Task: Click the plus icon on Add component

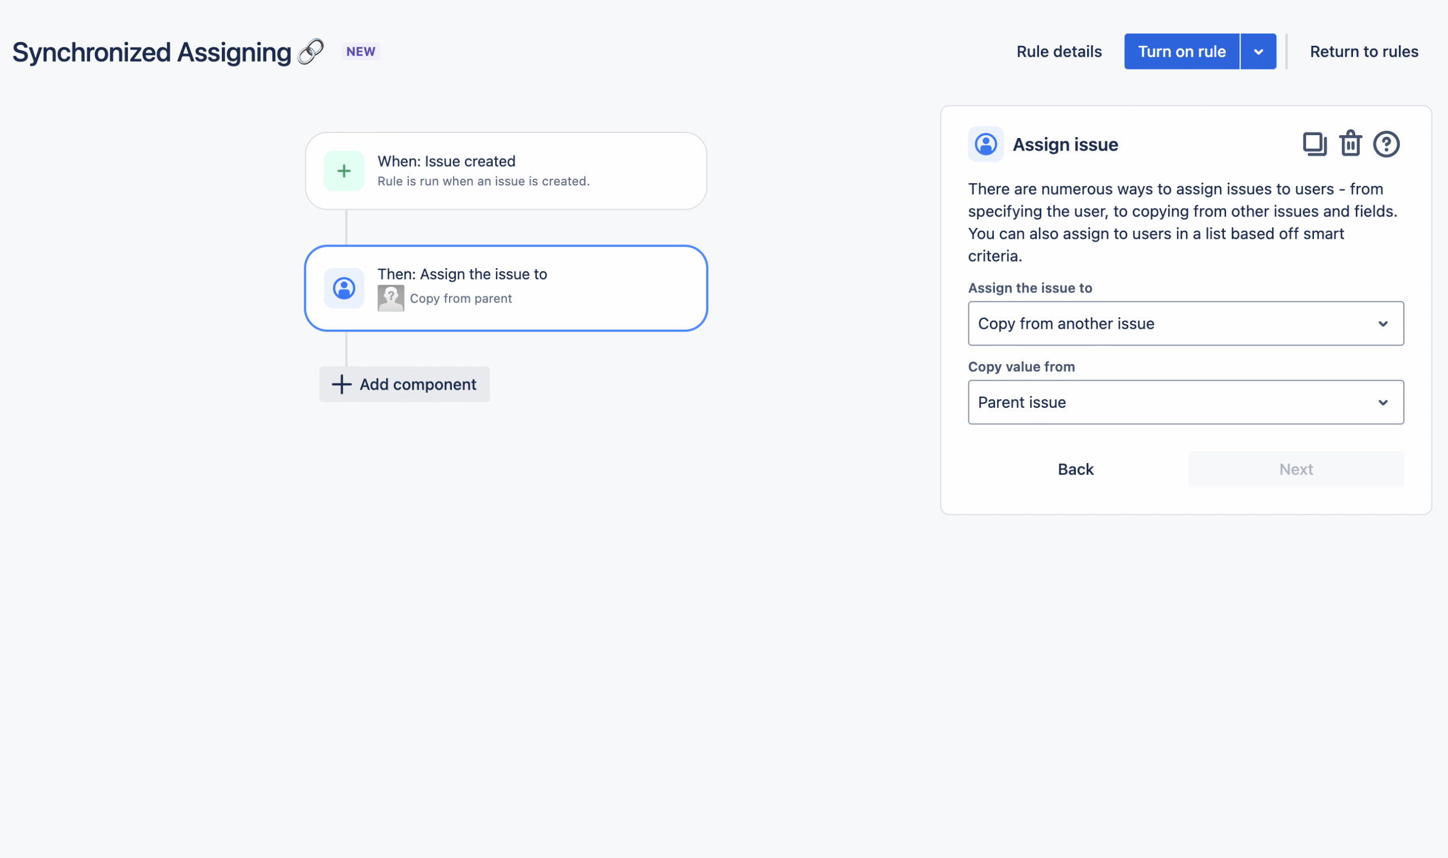Action: [341, 384]
